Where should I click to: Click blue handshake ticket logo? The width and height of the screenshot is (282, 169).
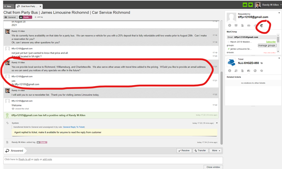(x=231, y=62)
